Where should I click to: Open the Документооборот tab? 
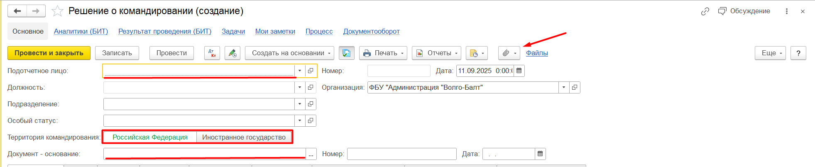tap(371, 32)
